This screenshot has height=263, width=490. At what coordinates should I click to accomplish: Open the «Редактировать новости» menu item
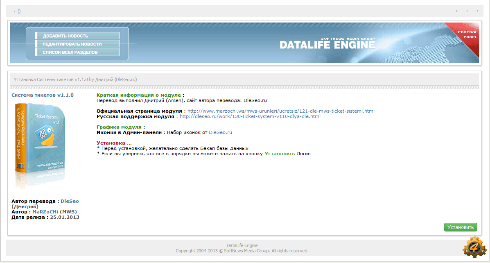click(x=77, y=44)
